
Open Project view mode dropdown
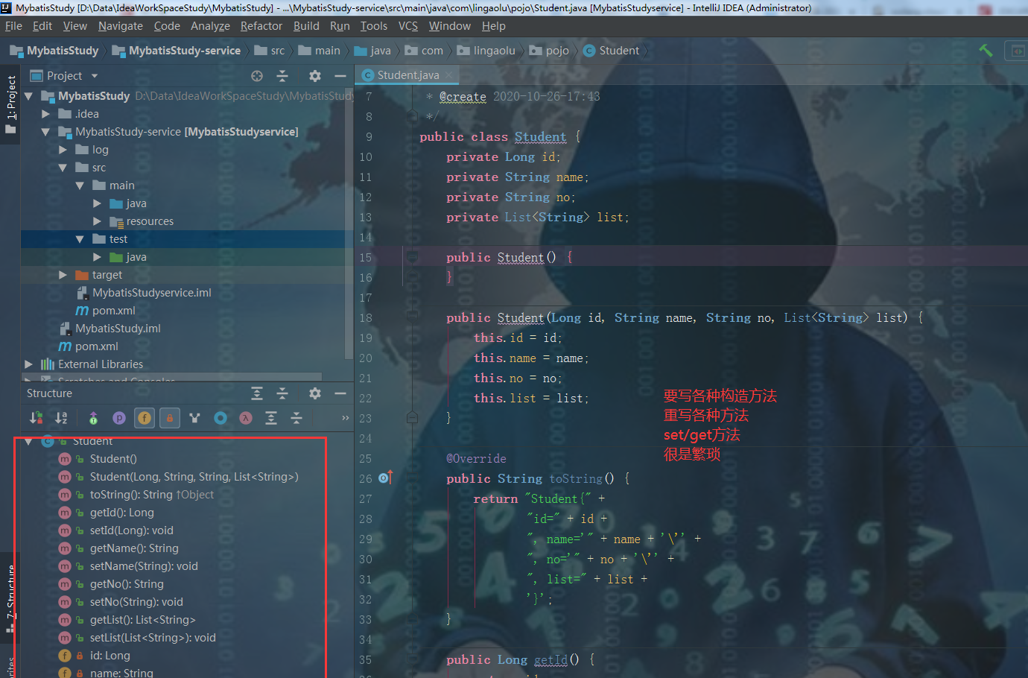point(95,76)
